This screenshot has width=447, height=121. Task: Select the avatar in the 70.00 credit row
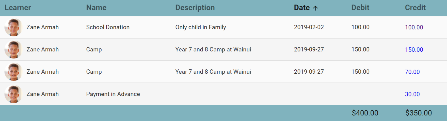click(x=13, y=72)
